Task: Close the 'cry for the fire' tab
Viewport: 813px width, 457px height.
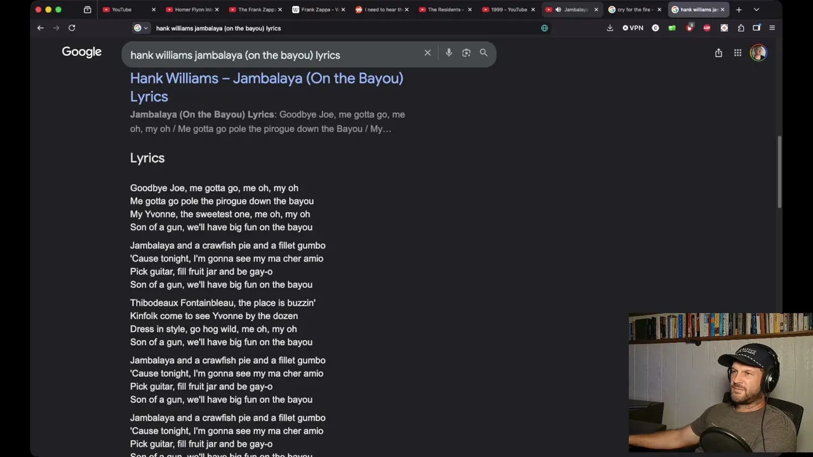Action: [x=659, y=10]
